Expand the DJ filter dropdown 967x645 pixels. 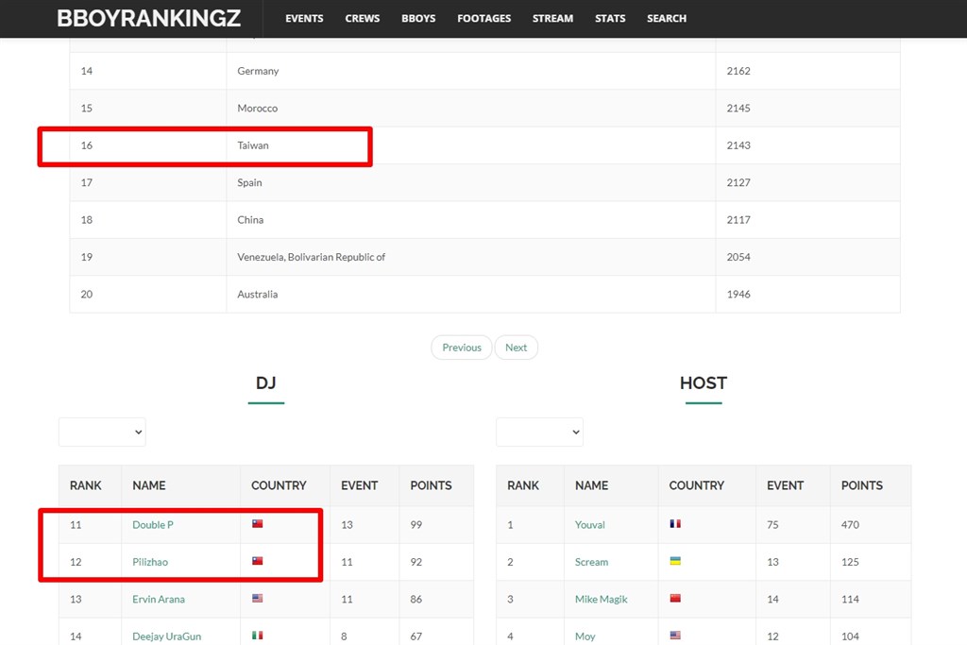pyautogui.click(x=102, y=433)
